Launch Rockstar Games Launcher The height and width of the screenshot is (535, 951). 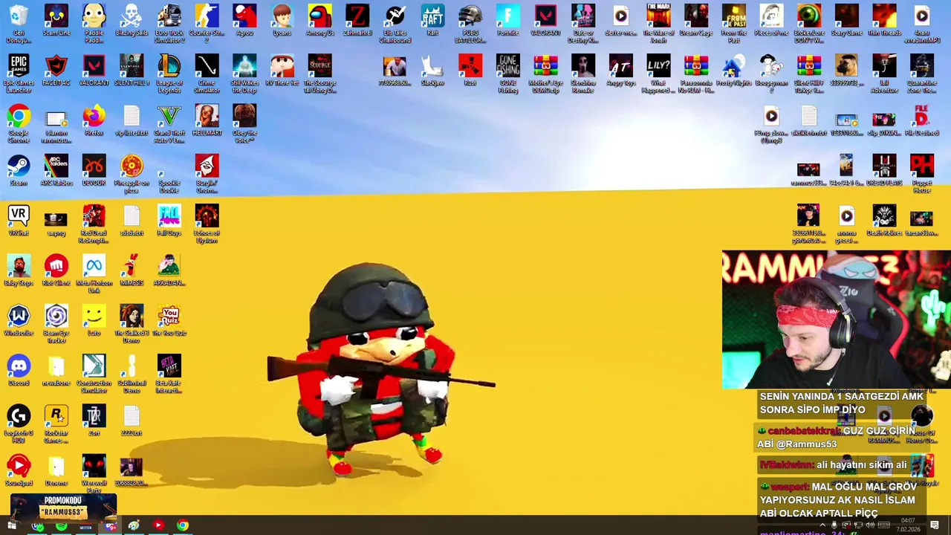56,423
